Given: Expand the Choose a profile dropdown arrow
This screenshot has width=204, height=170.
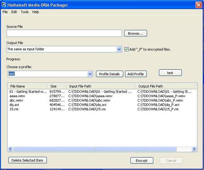Looking at the screenshot, I should pyautogui.click(x=90, y=74).
